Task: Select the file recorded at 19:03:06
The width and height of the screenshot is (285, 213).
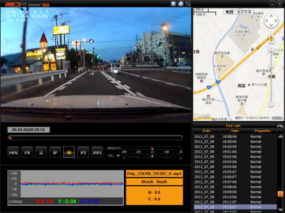Action: (x=235, y=162)
